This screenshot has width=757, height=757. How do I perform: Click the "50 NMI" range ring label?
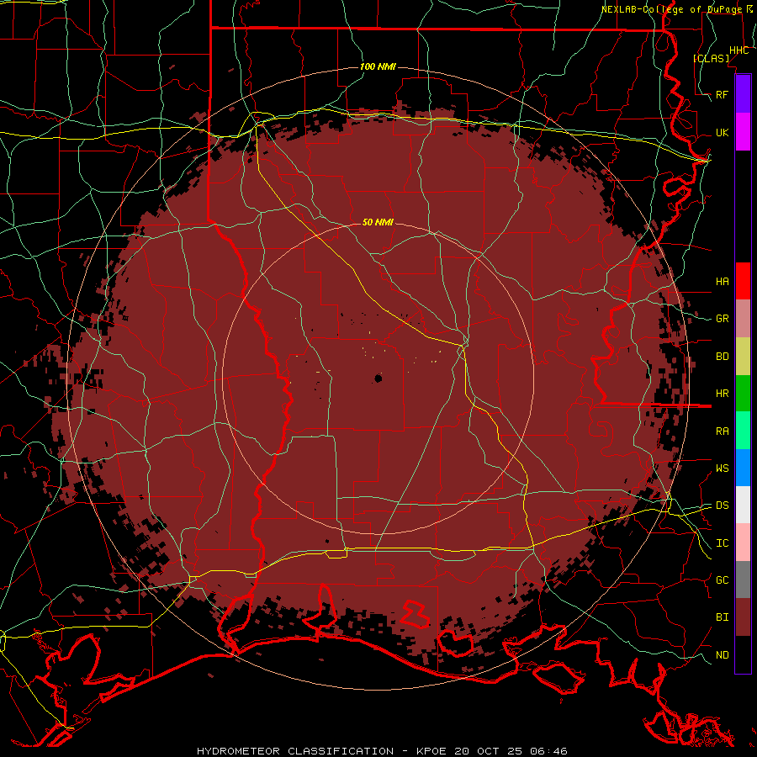tap(378, 222)
